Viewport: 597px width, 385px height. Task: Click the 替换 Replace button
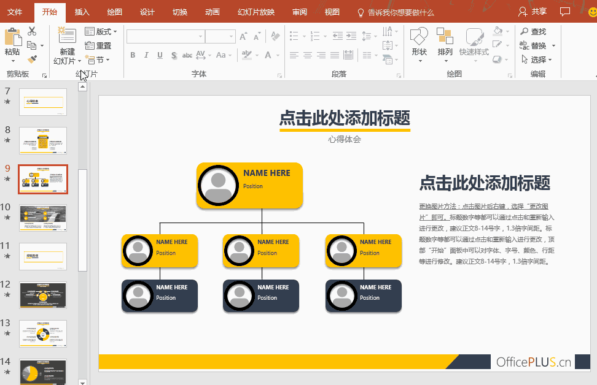(533, 45)
